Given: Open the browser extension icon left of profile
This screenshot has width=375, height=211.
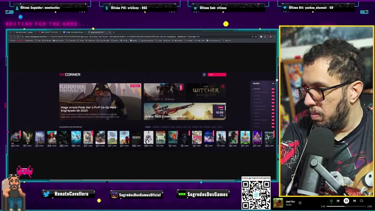Looking at the screenshot, I should coord(265,37).
